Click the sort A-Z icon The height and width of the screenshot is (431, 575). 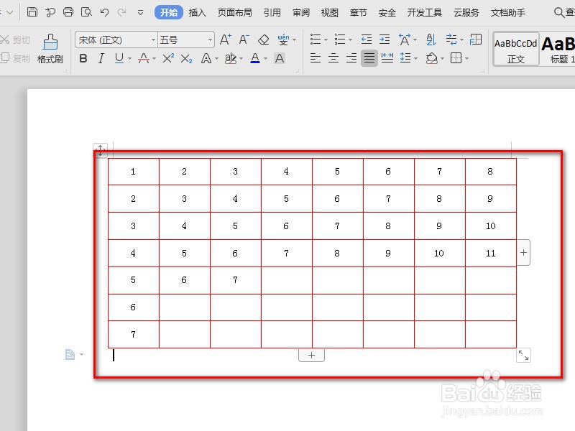[x=431, y=40]
